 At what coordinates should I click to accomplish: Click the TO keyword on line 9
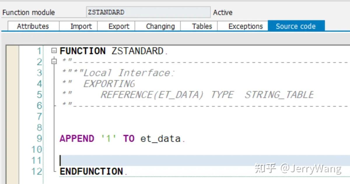click(x=129, y=139)
